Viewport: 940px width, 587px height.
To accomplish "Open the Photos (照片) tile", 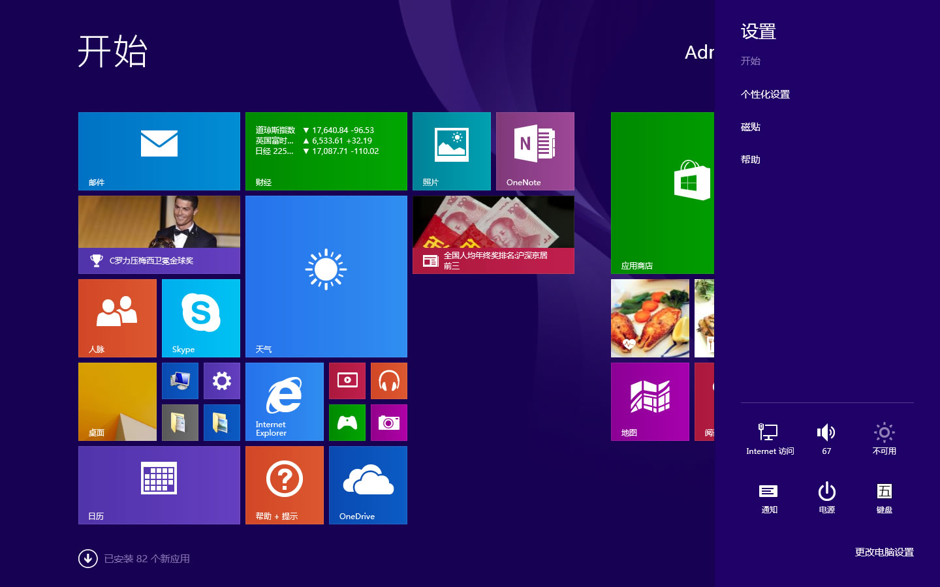I will point(452,151).
